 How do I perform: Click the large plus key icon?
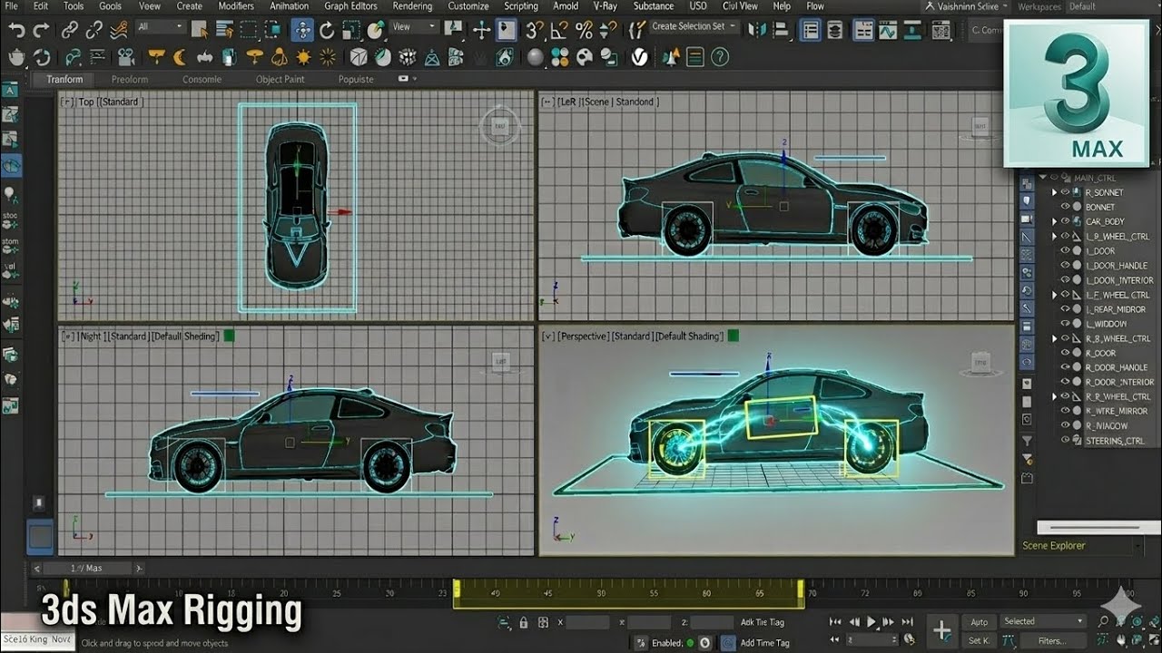941,629
